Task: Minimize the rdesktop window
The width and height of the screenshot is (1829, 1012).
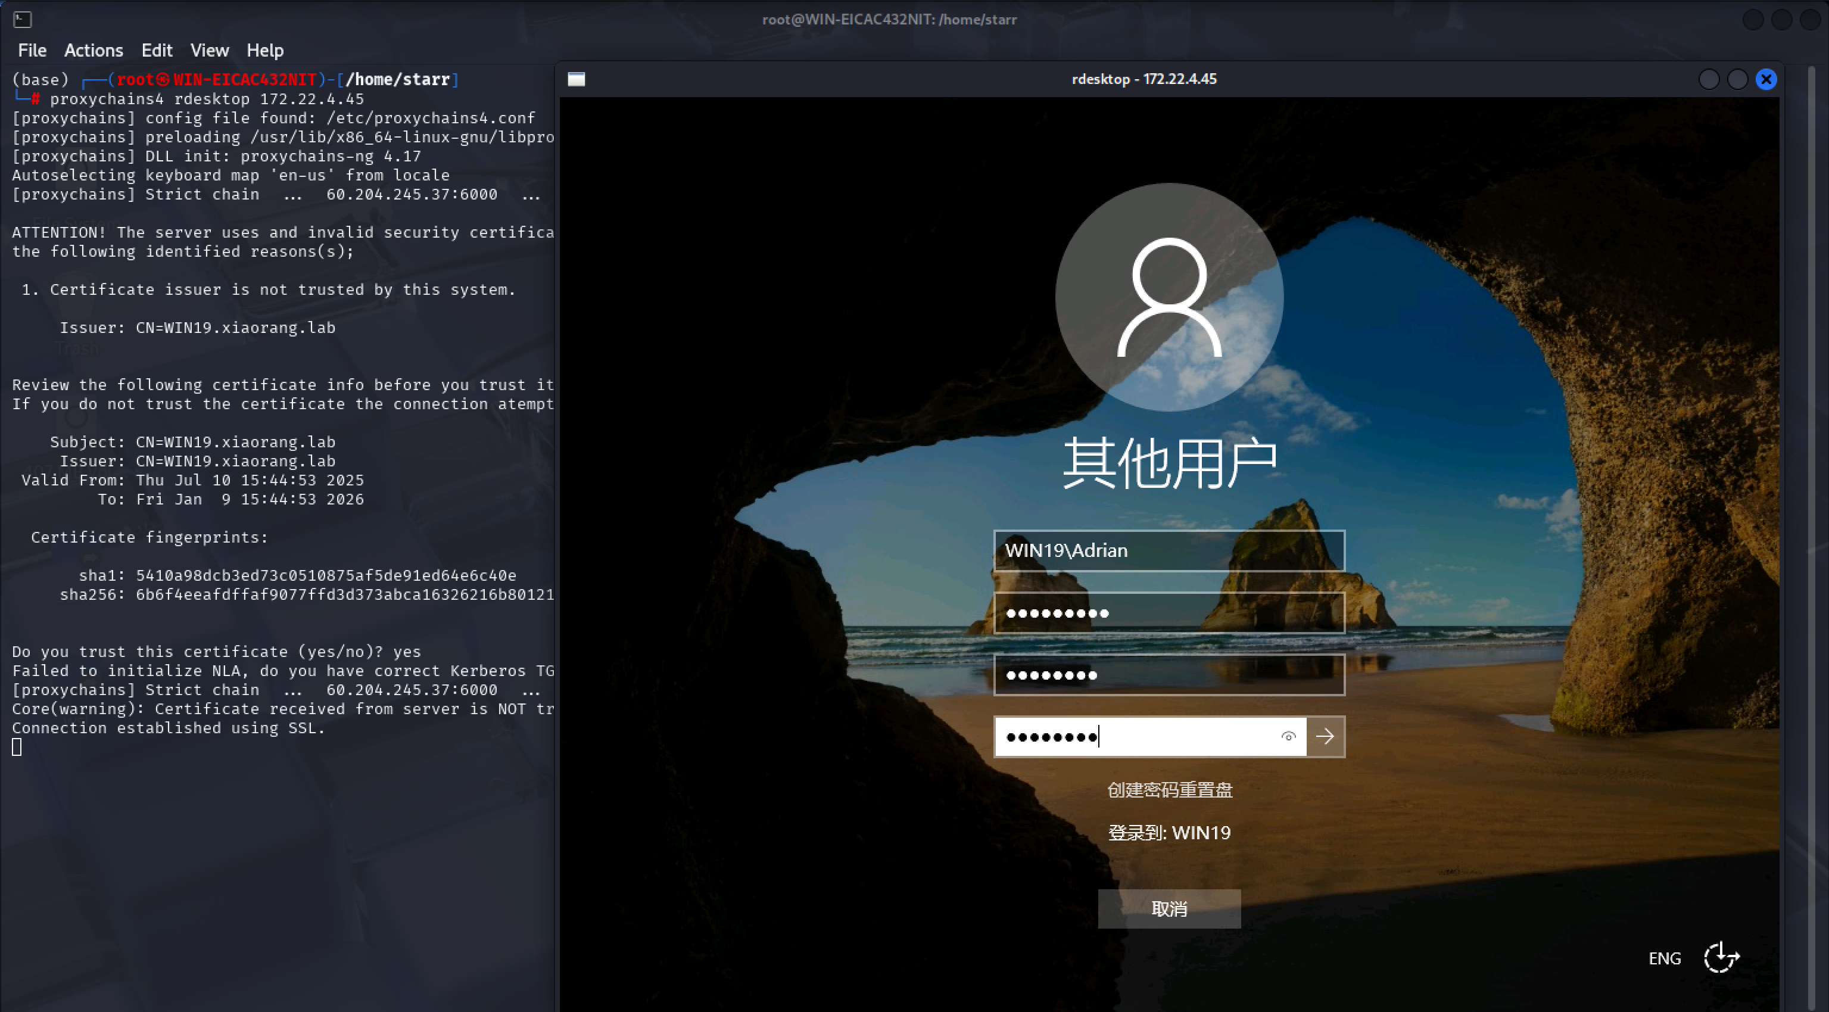Action: click(x=1709, y=79)
